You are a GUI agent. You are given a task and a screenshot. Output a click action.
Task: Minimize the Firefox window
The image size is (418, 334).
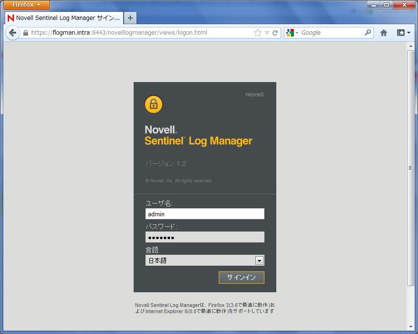coord(373,5)
